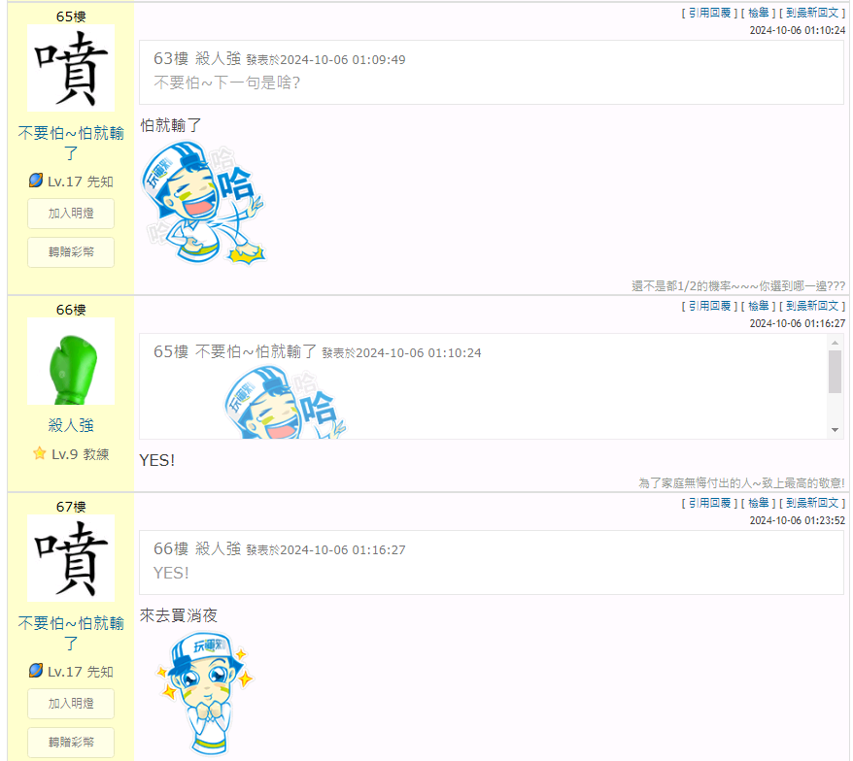
Task: Open 殺人強 user profile link
Action: click(x=71, y=425)
